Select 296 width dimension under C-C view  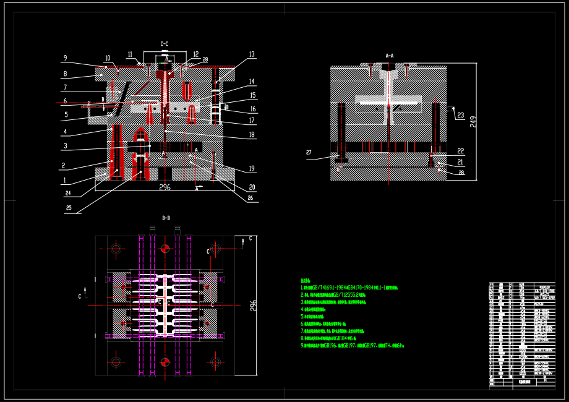point(165,187)
